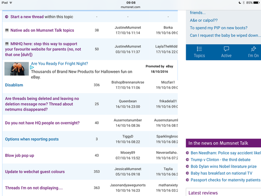261x196 pixels.
Task: Open 'Update to webchat guest colours' thread
Action: coord(35,172)
